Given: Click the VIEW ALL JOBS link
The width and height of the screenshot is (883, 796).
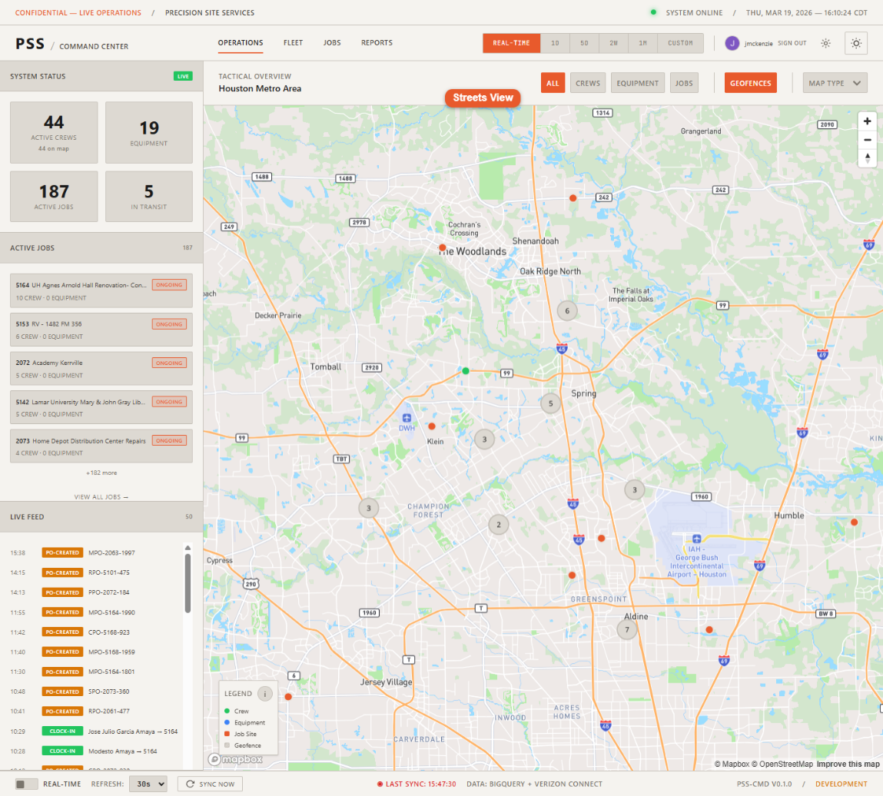Looking at the screenshot, I should [x=101, y=496].
